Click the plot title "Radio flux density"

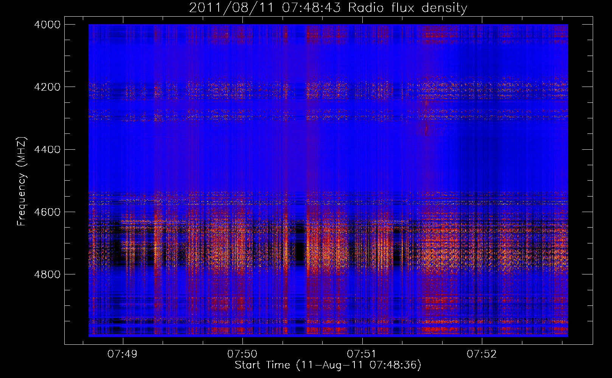click(x=408, y=8)
